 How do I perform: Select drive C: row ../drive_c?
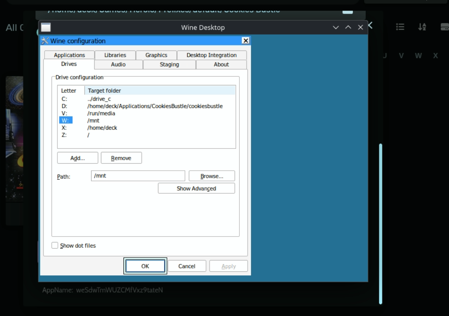point(147,99)
